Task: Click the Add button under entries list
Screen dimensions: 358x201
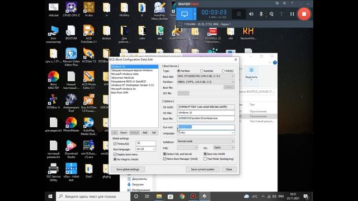Action: (x=145, y=133)
